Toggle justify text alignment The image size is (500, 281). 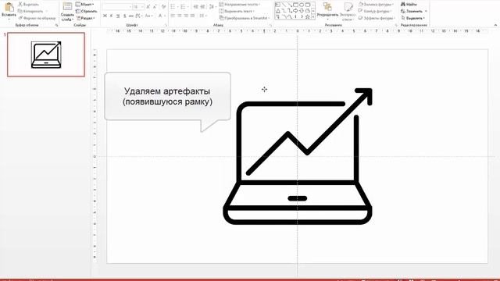[192, 16]
